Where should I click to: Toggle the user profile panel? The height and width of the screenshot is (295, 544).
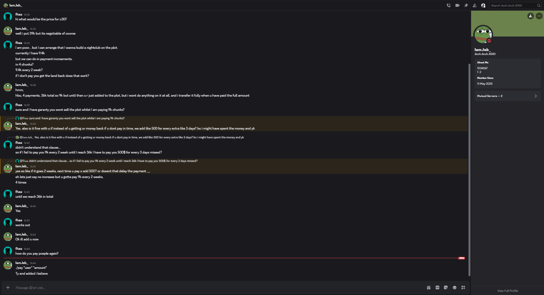coord(483,5)
